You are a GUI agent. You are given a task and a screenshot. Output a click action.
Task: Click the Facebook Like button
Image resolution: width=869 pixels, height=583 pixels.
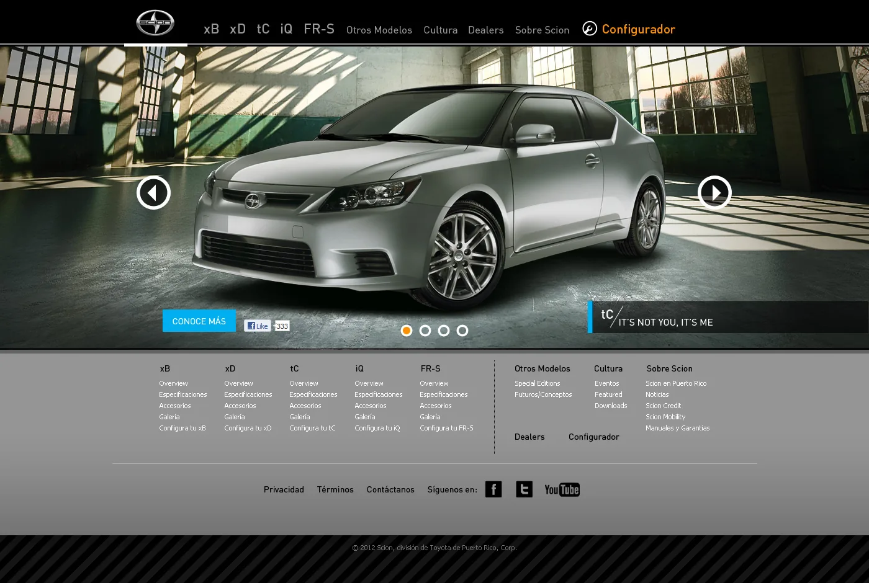(x=258, y=326)
